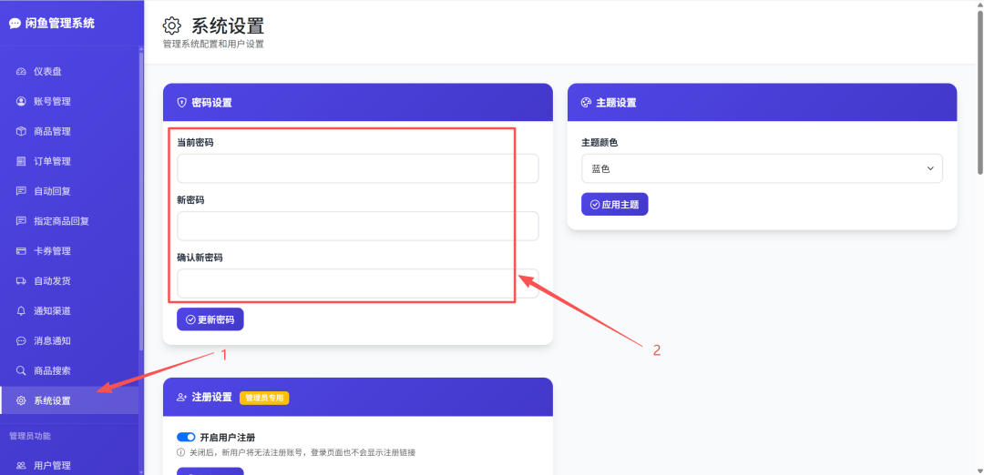Image resolution: width=984 pixels, height=475 pixels.
Task: Select 消息通知 in sidebar
Action: click(x=69, y=341)
